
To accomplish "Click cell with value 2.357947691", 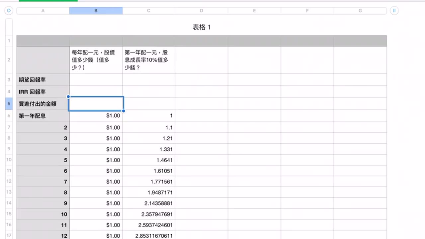I will coord(149,214).
